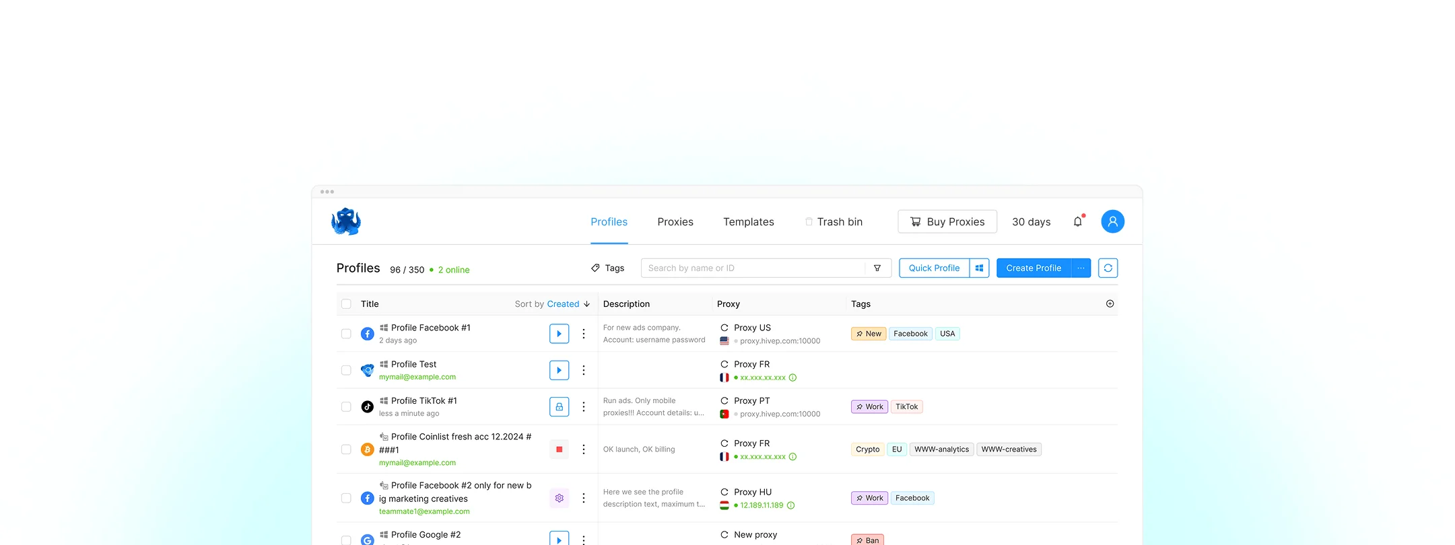Image resolution: width=1455 pixels, height=545 pixels.
Task: Start Profile Google #2 with play button
Action: coord(559,539)
